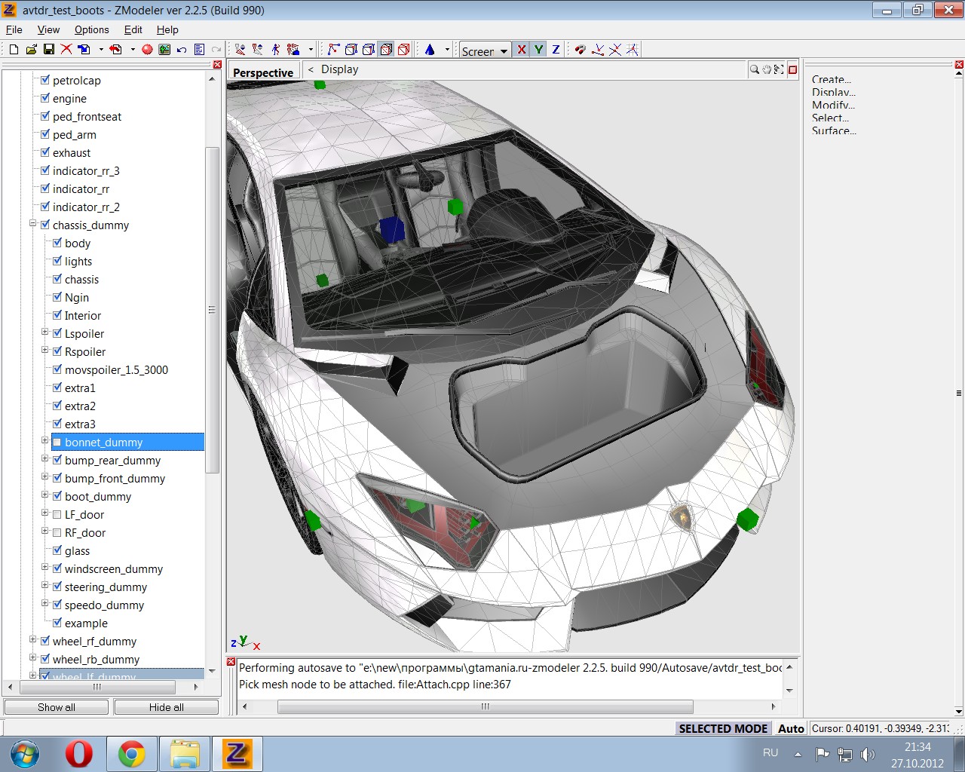Expand the Rspoiler tree node
965x772 pixels.
[44, 351]
